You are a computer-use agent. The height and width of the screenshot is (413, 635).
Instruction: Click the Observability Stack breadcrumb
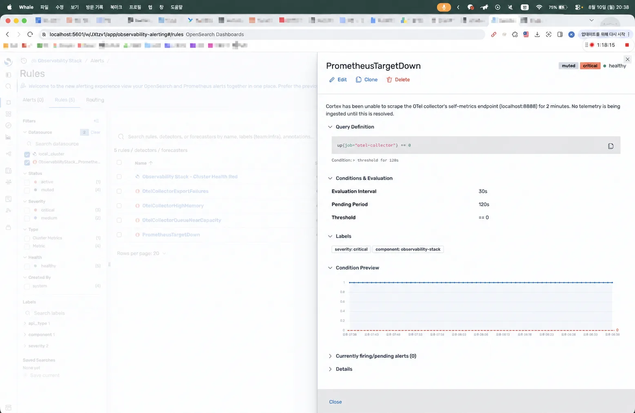tap(60, 61)
